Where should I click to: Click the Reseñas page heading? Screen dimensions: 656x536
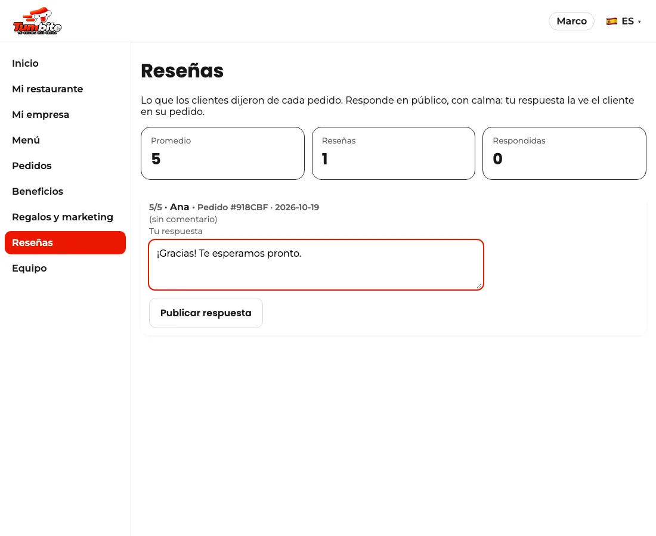pos(182,71)
